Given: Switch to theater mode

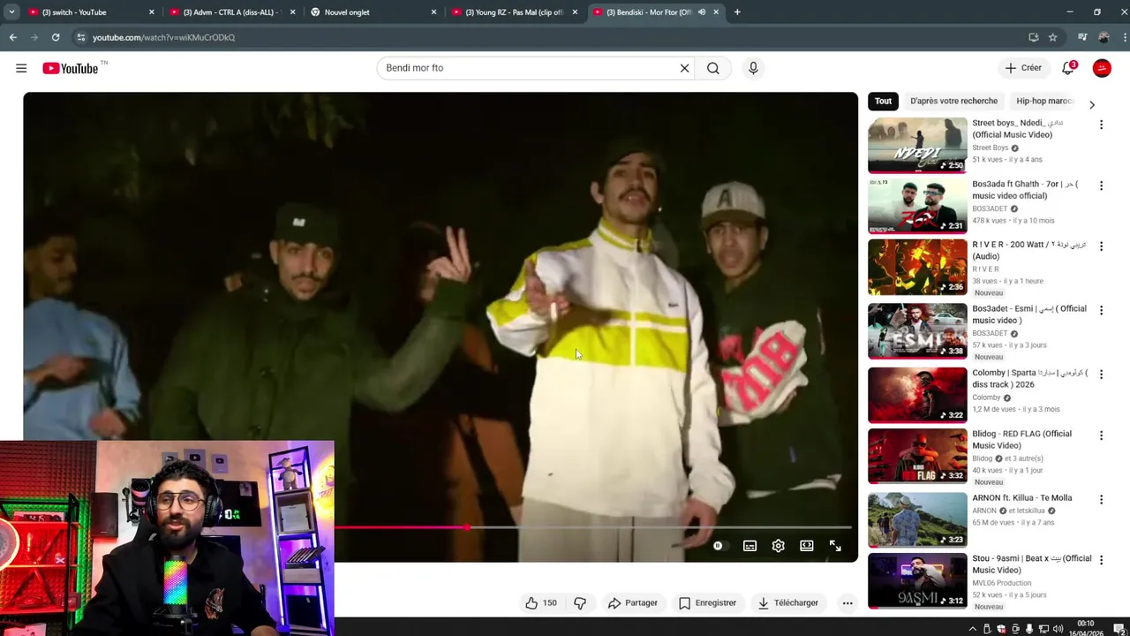Looking at the screenshot, I should pyautogui.click(x=806, y=546).
